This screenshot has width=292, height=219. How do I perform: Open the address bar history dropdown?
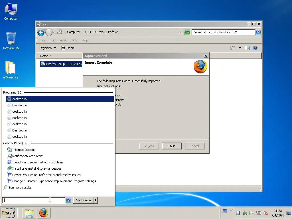point(180,32)
